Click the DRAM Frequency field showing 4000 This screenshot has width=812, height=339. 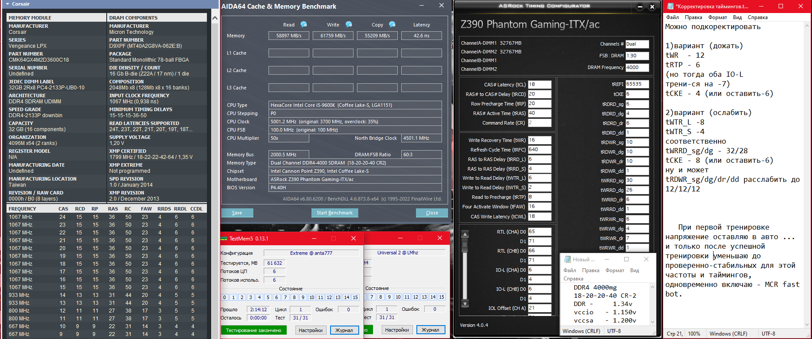pos(637,67)
